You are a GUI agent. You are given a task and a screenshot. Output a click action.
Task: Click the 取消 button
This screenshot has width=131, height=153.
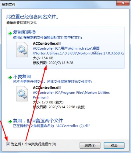coord(114,145)
